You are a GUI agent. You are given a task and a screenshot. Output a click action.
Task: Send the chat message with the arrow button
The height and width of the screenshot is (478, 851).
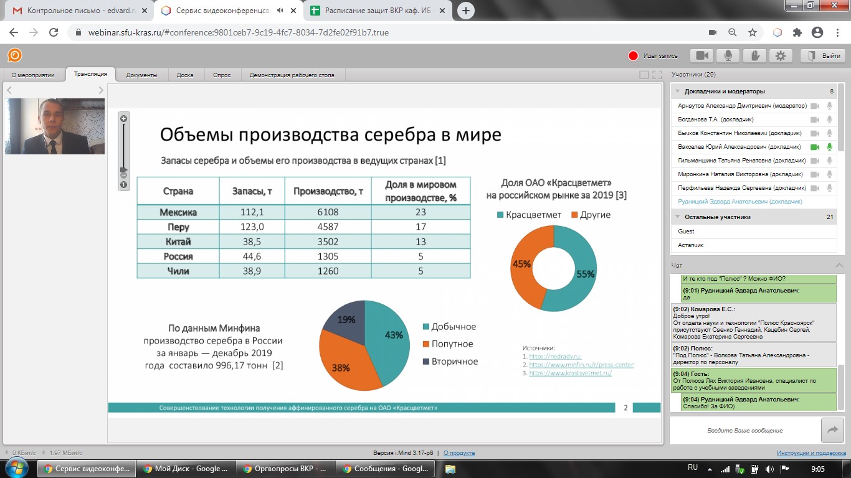point(832,429)
